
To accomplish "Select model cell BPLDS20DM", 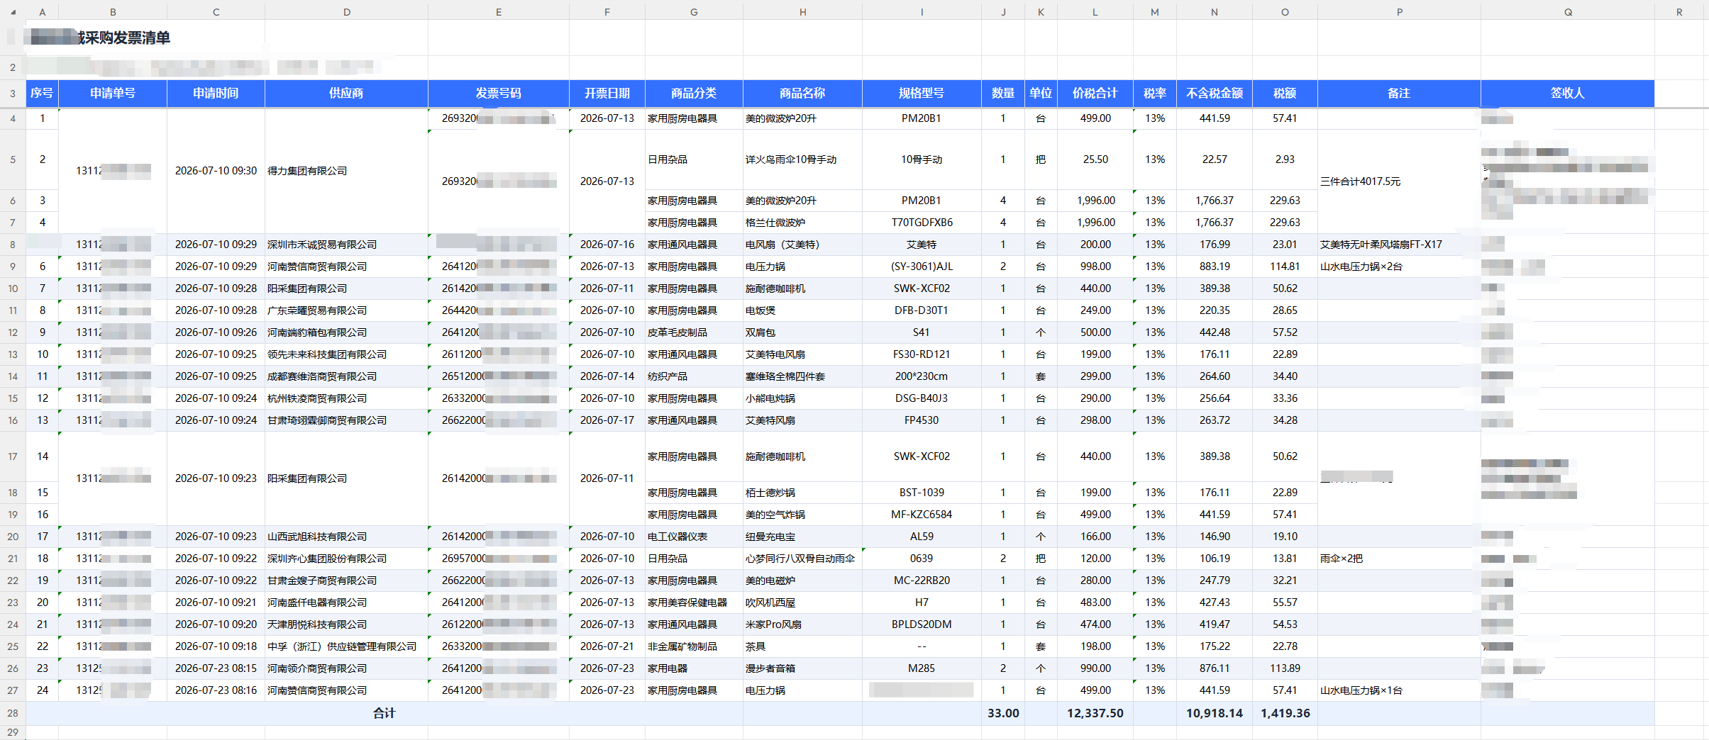I will point(922,624).
